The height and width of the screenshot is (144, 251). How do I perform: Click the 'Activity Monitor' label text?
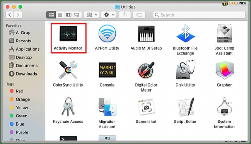coord(68,48)
